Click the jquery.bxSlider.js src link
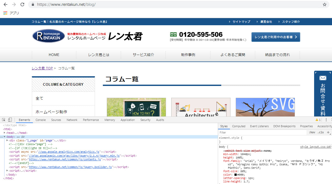The width and height of the screenshot is (332, 184). pos(71,167)
